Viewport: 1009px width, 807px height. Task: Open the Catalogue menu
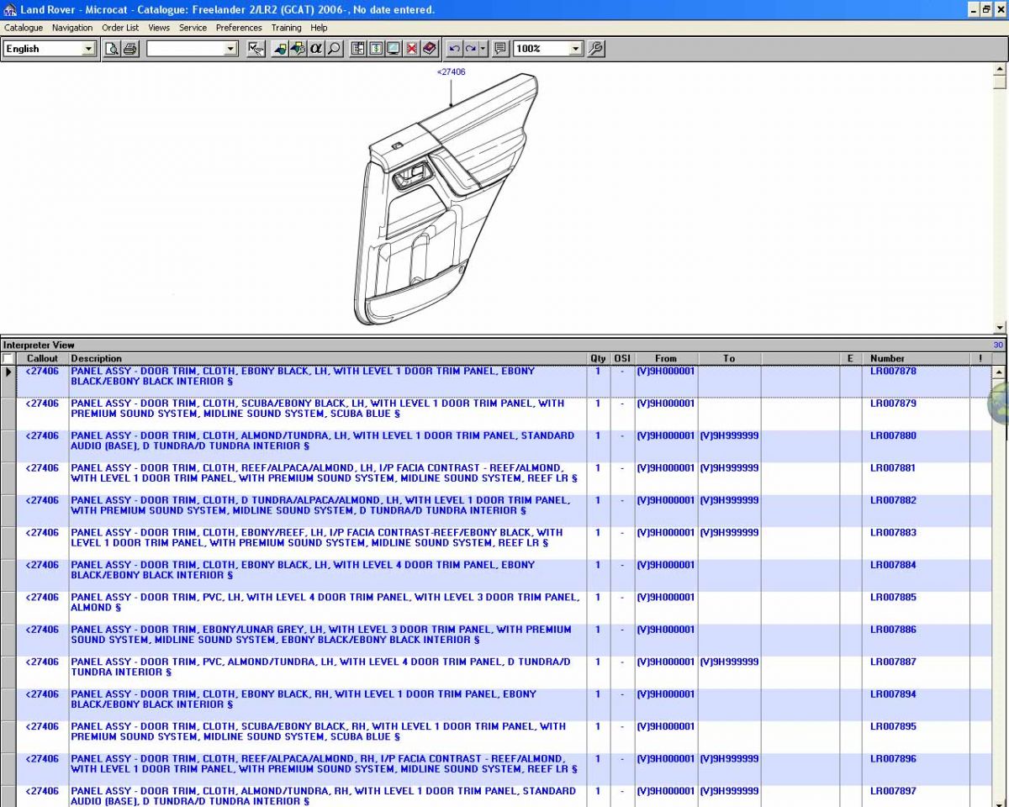point(24,28)
